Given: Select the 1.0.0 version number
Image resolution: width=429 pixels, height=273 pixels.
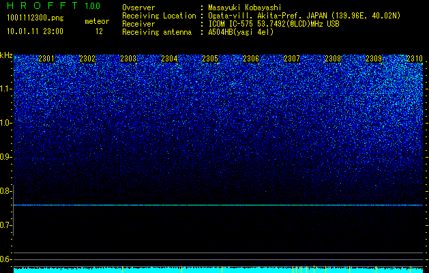Looking at the screenshot, I should [93, 6].
